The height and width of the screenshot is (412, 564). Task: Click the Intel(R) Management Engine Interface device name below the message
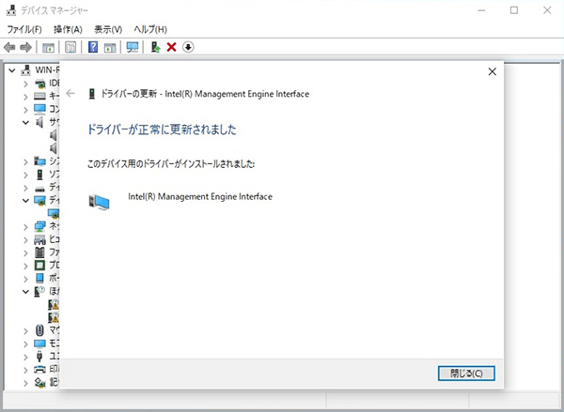(200, 196)
